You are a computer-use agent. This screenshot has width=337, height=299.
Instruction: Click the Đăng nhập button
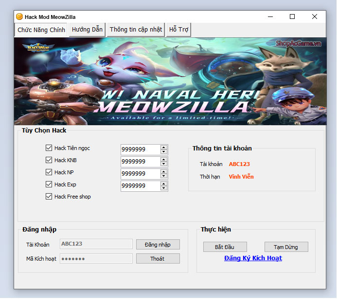(x=158, y=245)
